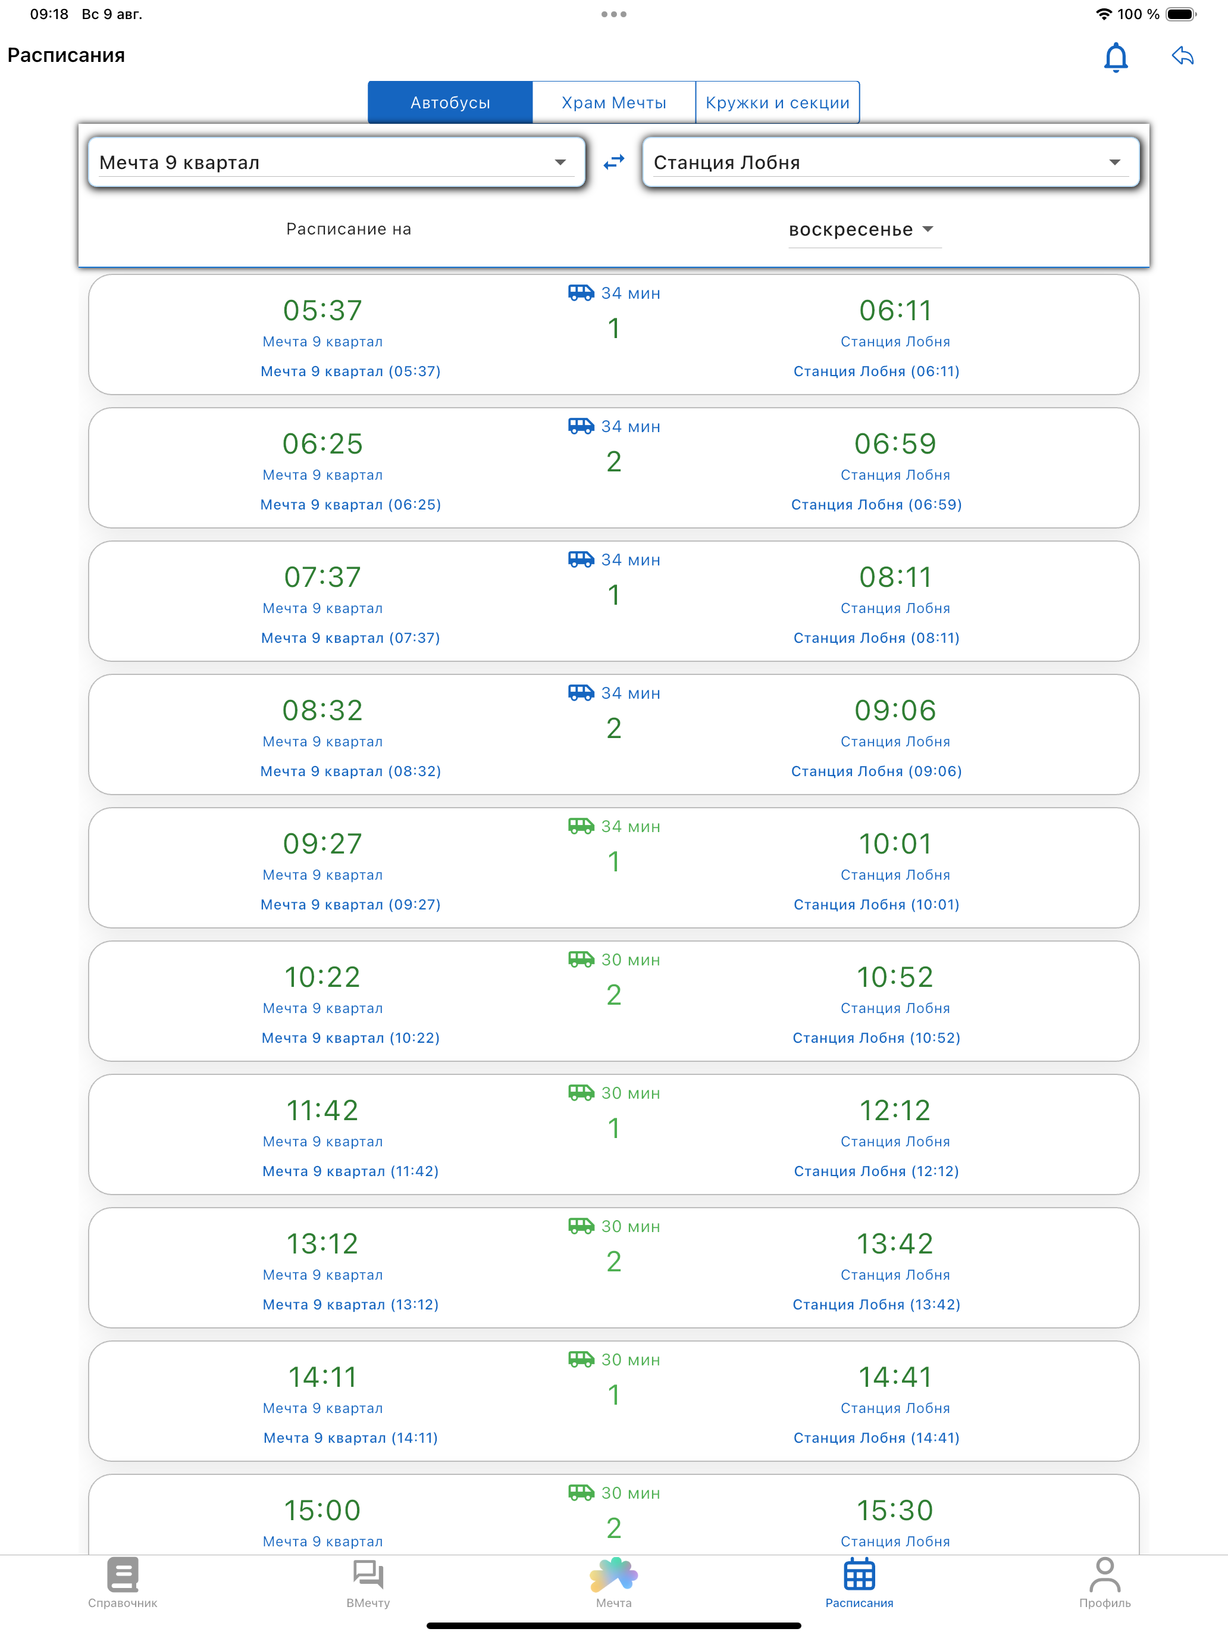
Task: Open ВМечту chat section
Action: pyautogui.click(x=368, y=1583)
